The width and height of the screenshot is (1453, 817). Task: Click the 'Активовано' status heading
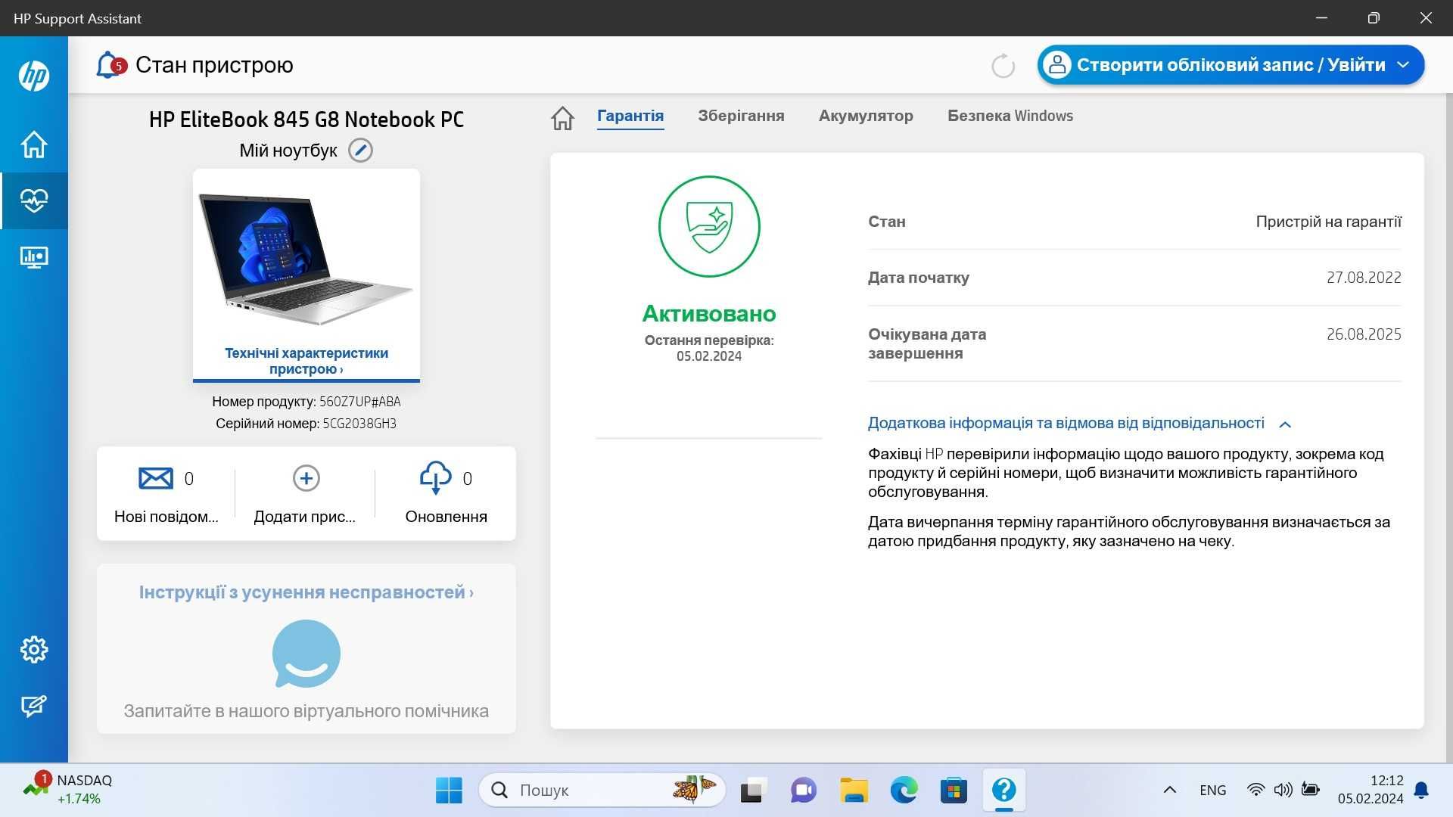point(709,313)
